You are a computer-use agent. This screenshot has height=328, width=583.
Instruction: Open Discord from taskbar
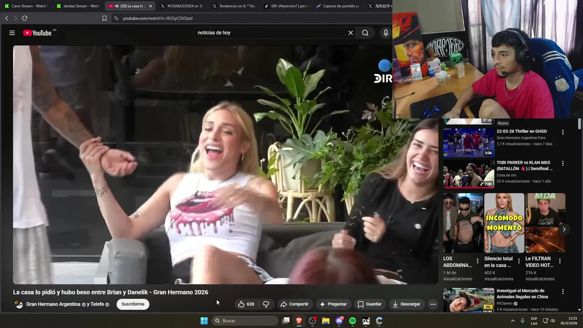(x=339, y=321)
